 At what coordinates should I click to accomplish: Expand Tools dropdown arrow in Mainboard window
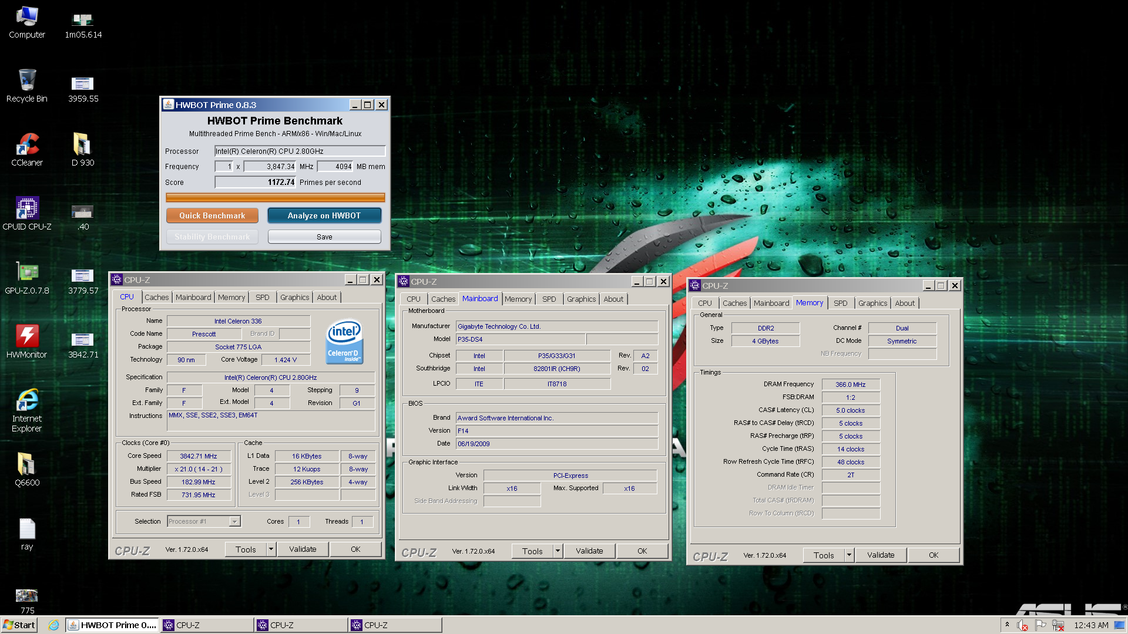point(558,551)
